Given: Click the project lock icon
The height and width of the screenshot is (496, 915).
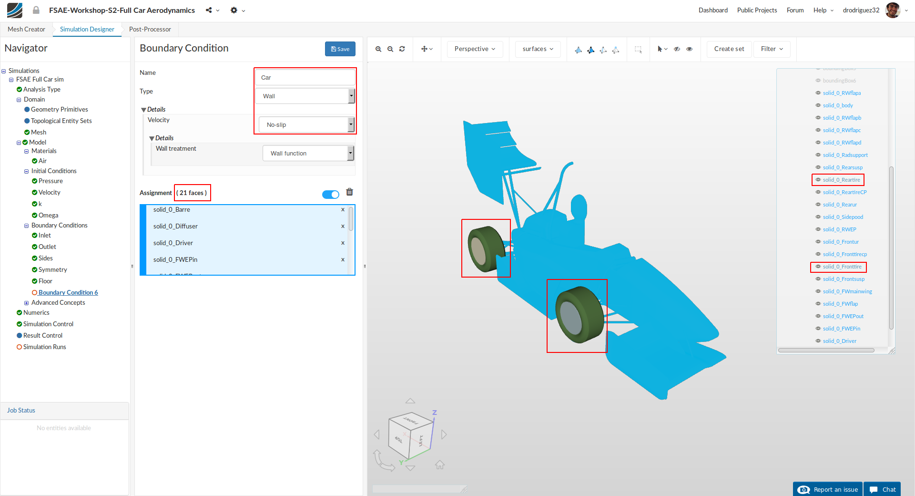Looking at the screenshot, I should click(36, 10).
